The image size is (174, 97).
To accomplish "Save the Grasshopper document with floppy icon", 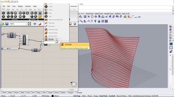I will tap(7, 24).
